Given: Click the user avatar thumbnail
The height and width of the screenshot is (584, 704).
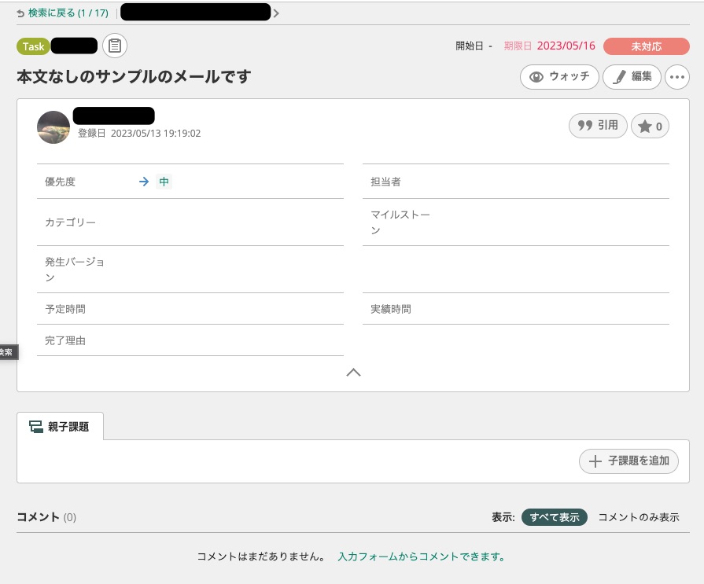Looking at the screenshot, I should coord(53,127).
